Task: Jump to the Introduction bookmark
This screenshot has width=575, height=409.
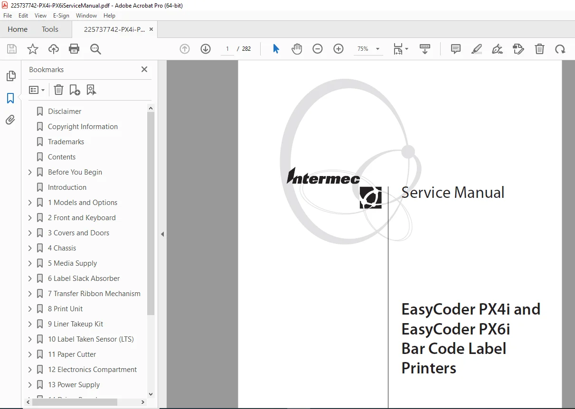Action: tap(67, 187)
